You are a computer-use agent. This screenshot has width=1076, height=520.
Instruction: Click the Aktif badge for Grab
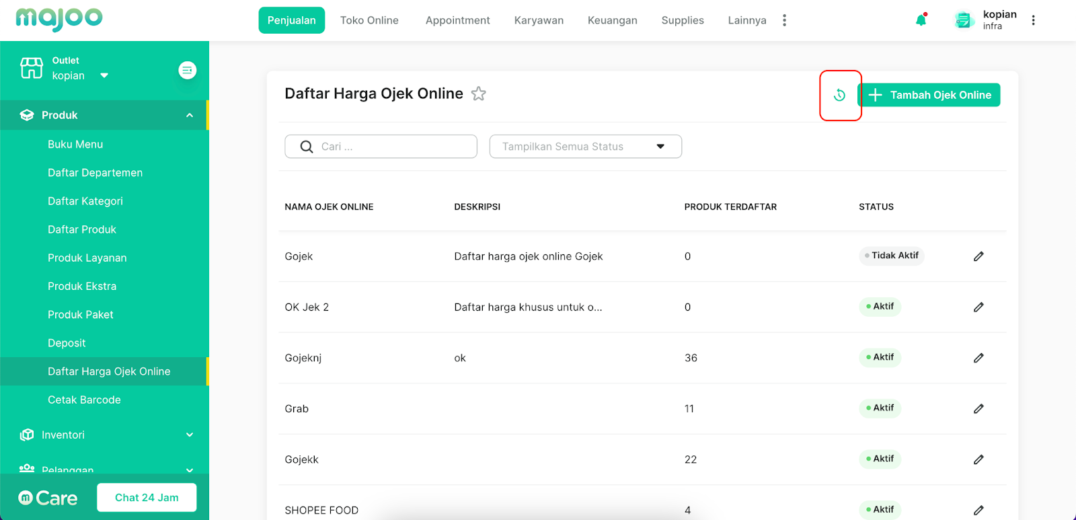pyautogui.click(x=880, y=408)
